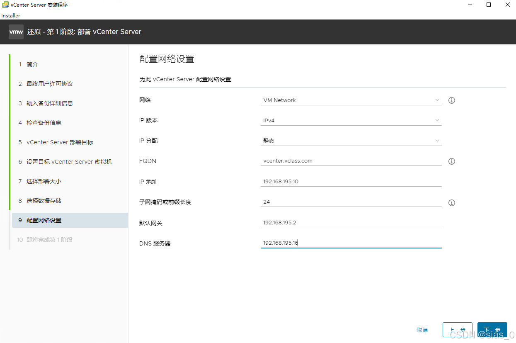Open the 网络 VM Network dropdown

[x=351, y=100]
